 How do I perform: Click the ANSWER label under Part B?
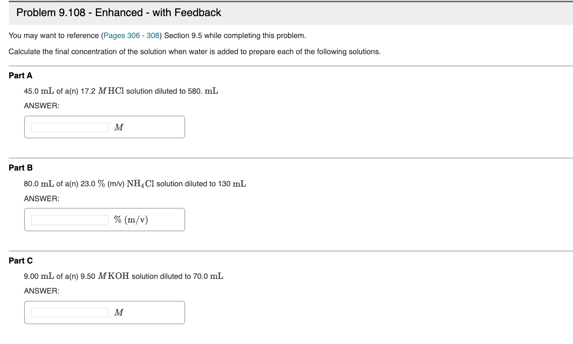[x=41, y=198]
